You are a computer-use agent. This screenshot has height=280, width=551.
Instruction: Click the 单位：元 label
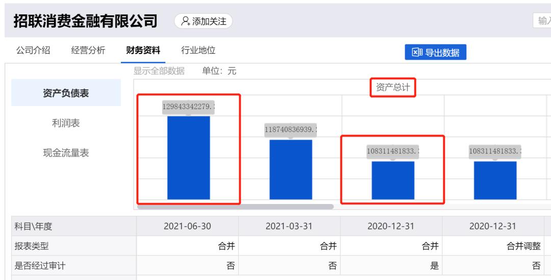pos(219,71)
